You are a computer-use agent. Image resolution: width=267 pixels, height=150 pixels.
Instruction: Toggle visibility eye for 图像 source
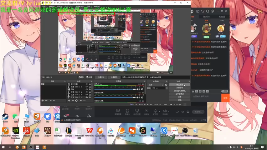click(x=87, y=89)
